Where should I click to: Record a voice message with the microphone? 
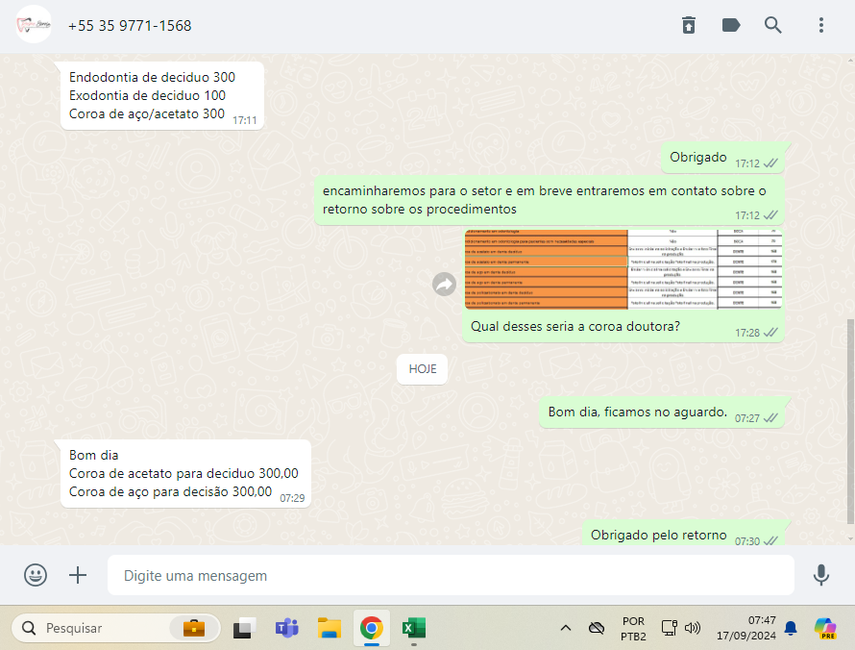coord(820,575)
